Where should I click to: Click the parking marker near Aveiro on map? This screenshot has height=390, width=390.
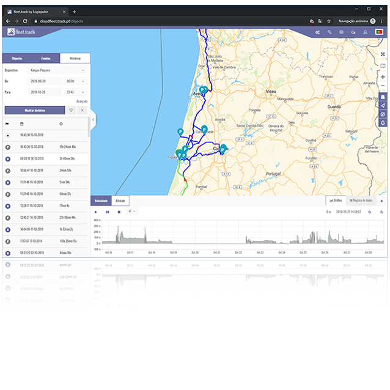pyautogui.click(x=203, y=90)
